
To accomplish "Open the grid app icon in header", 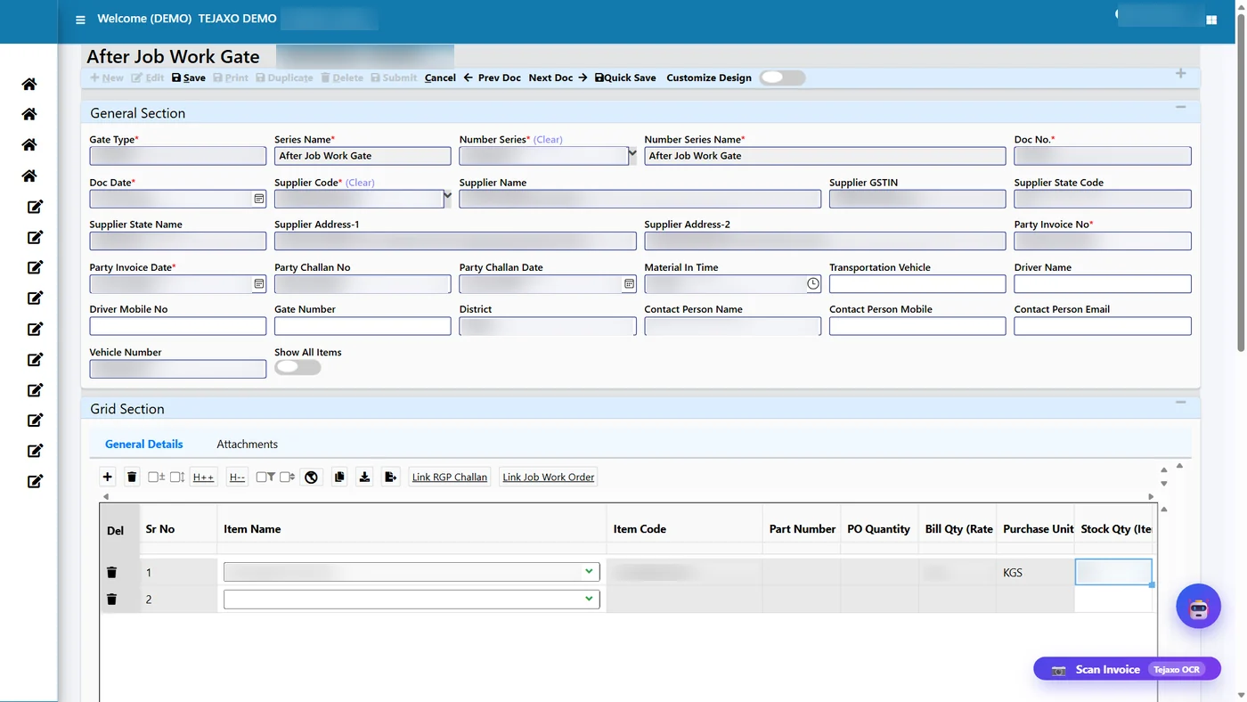I will coord(1211,20).
